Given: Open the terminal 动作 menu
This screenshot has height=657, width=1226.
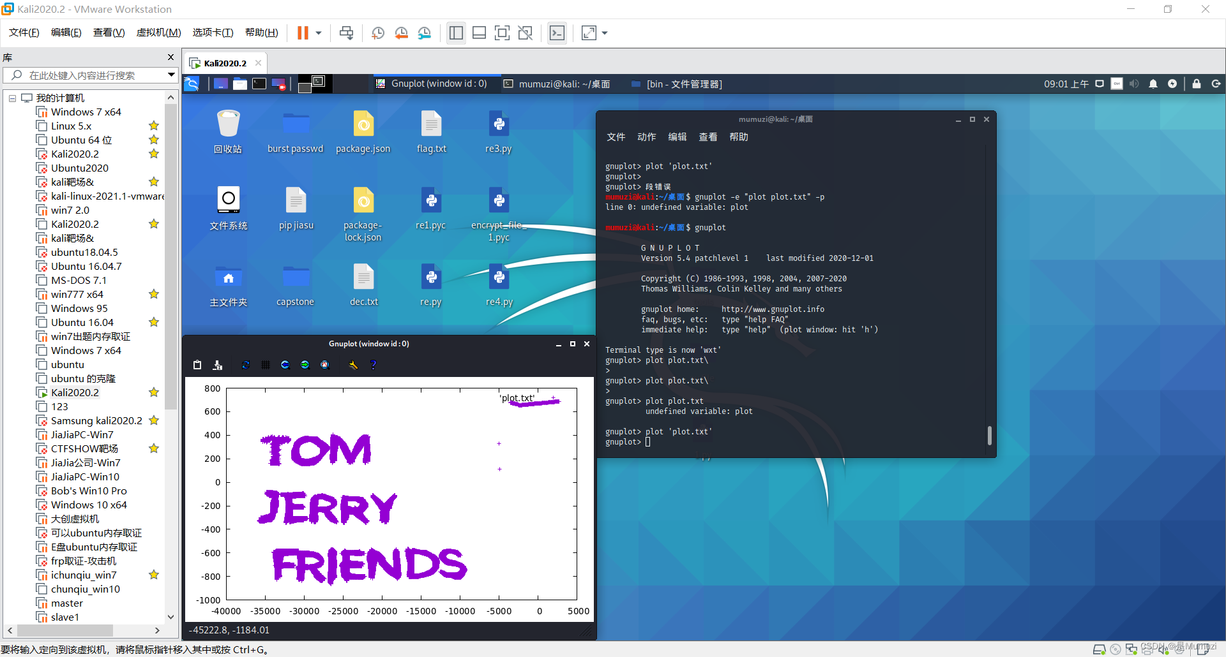Looking at the screenshot, I should click(646, 137).
